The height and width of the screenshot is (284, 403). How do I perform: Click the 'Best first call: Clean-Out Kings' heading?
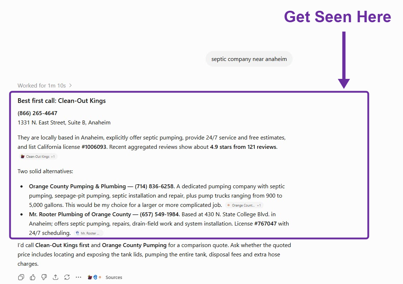click(x=62, y=100)
